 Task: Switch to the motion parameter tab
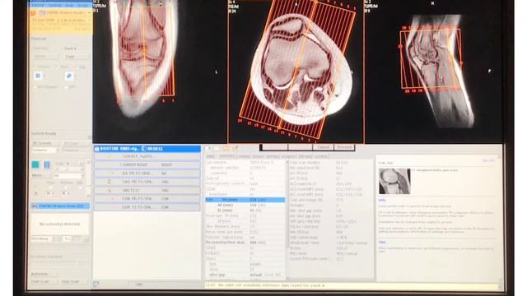coord(258,157)
